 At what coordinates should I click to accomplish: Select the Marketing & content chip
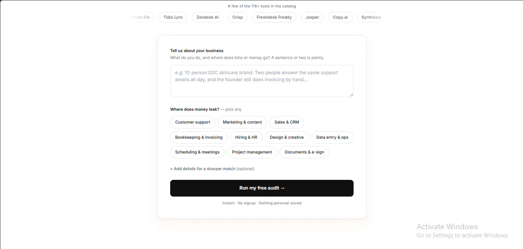point(242,122)
